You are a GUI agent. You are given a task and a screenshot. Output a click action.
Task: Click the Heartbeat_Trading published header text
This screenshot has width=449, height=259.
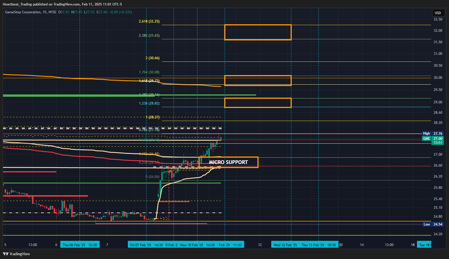coord(62,4)
